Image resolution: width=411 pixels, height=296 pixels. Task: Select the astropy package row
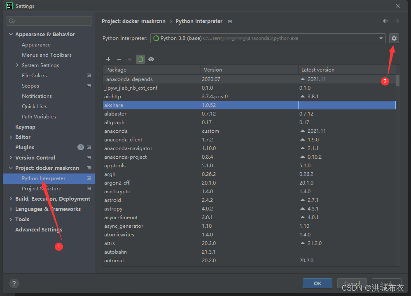click(249, 208)
